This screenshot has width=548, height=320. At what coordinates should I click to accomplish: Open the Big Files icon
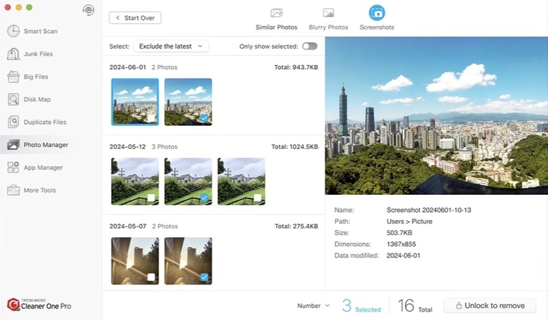pos(13,77)
